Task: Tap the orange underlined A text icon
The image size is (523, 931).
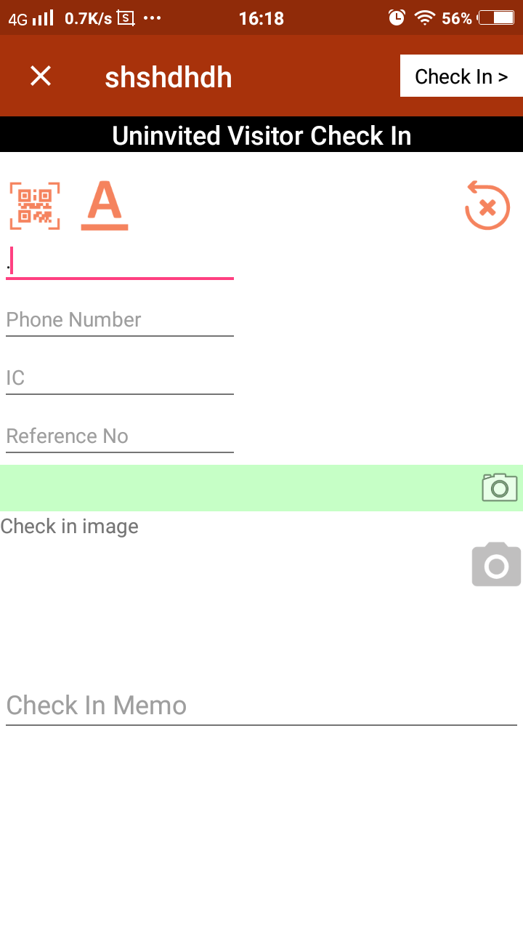Action: click(105, 207)
